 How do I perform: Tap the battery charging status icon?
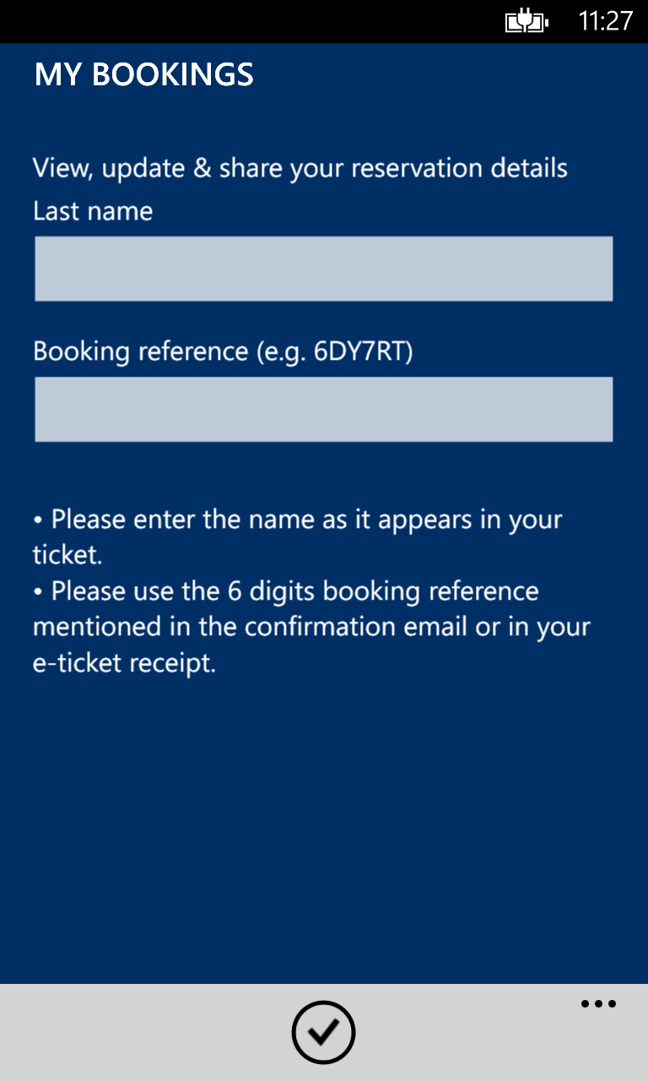(x=526, y=21)
